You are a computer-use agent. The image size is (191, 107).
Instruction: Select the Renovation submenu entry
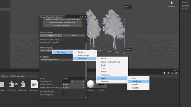(85, 59)
